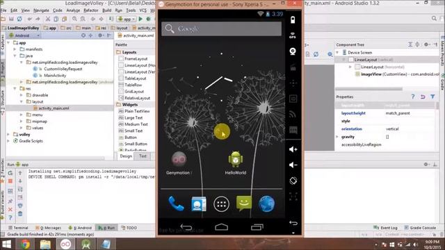Open the Genymotion camera widget
445x250 pixels.
293,51
